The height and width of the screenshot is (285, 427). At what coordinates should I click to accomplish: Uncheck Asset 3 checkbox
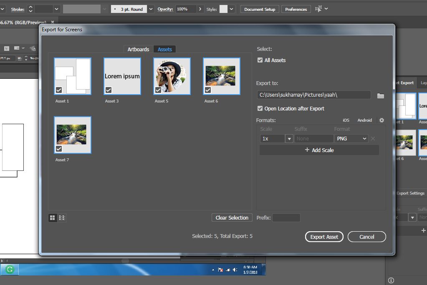[109, 90]
